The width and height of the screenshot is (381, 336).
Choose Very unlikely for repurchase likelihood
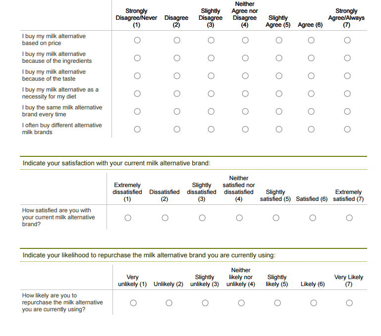click(133, 303)
